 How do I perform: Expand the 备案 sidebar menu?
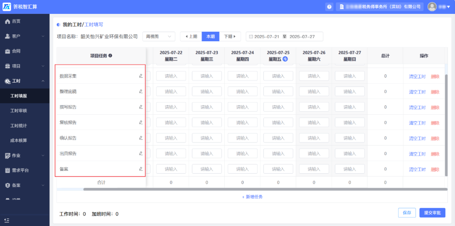click(25, 186)
